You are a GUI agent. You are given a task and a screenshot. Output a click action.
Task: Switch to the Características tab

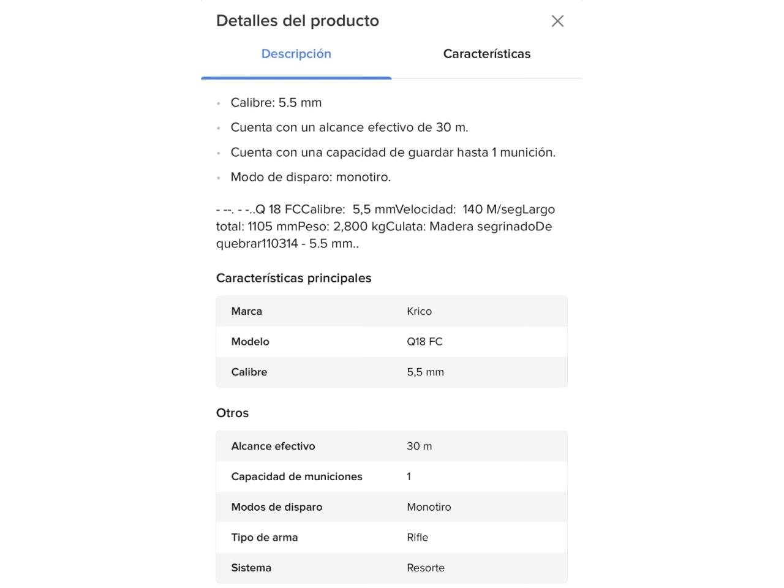coord(486,54)
